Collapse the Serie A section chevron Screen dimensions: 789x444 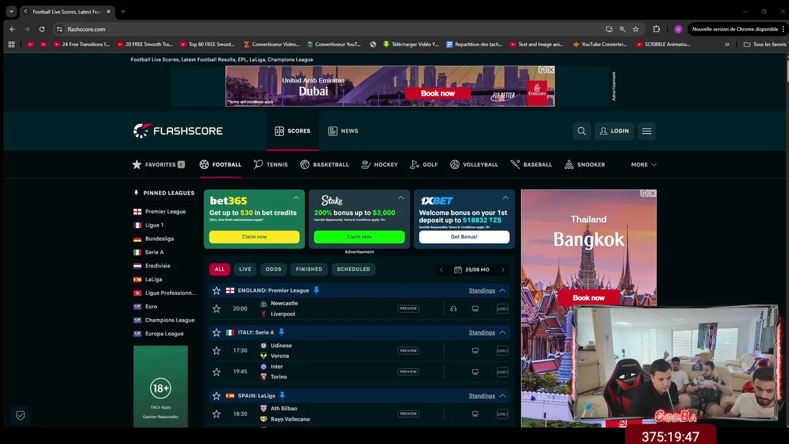coord(502,332)
